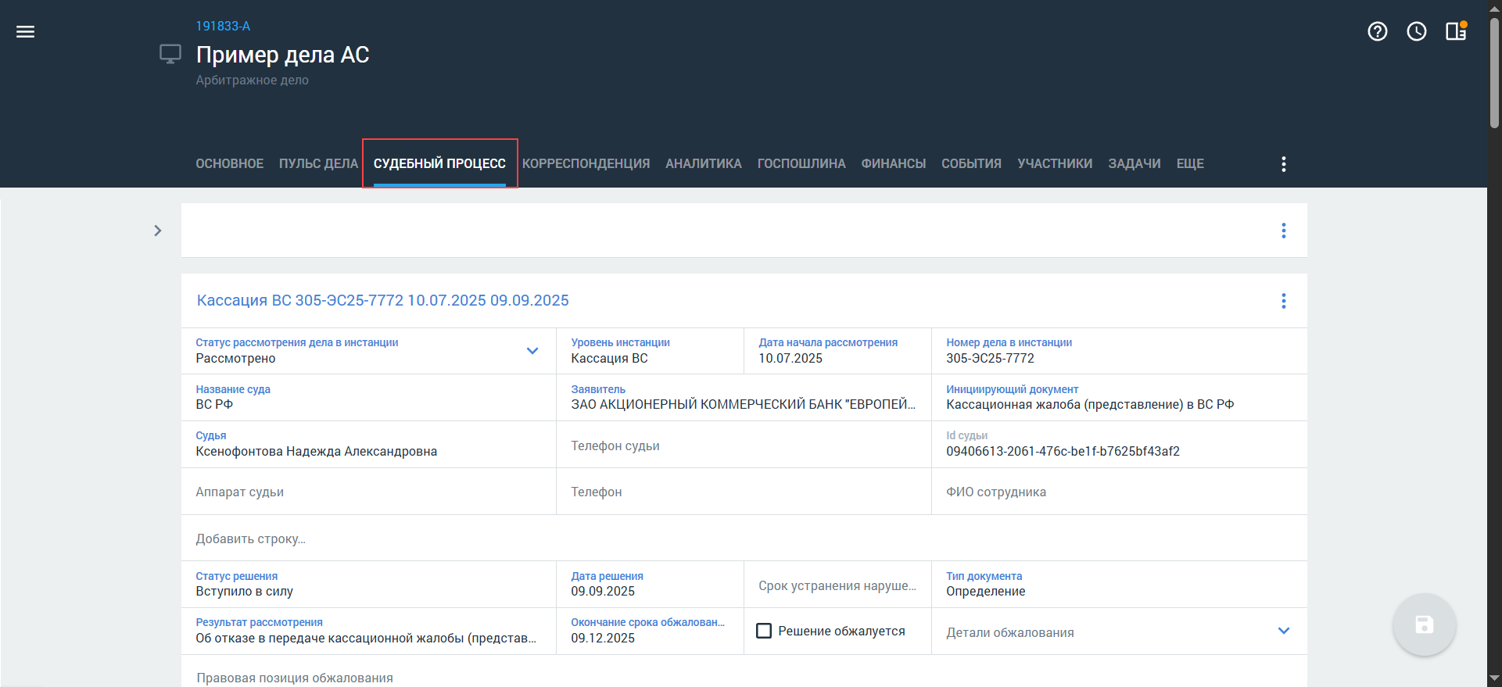Open three-dot menu of the empty top card
The image size is (1502, 687).
tap(1284, 231)
